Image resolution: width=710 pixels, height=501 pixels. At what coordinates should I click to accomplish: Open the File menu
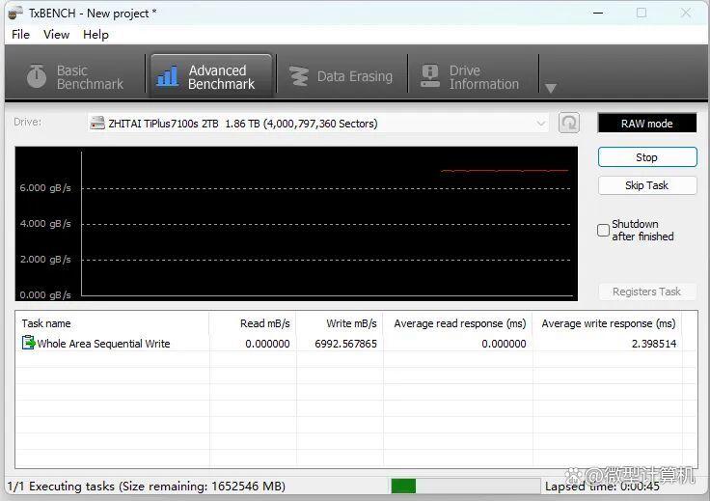pyautogui.click(x=20, y=35)
